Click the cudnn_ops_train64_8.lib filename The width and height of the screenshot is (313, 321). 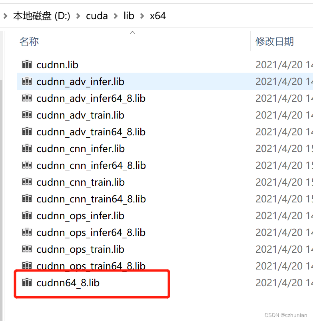point(91,266)
